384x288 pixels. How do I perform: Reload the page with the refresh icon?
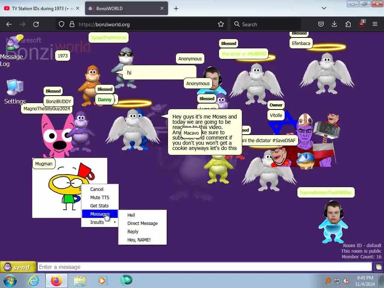36,24
